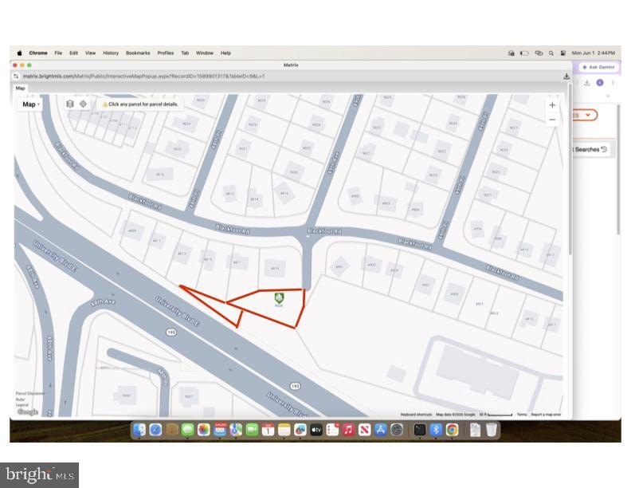This screenshot has width=631, height=488.
Task: Click the Searches history button
Action: coord(590,149)
